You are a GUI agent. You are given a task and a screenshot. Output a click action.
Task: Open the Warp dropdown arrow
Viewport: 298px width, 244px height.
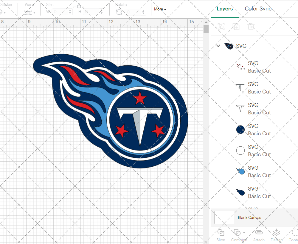(x=34, y=13)
